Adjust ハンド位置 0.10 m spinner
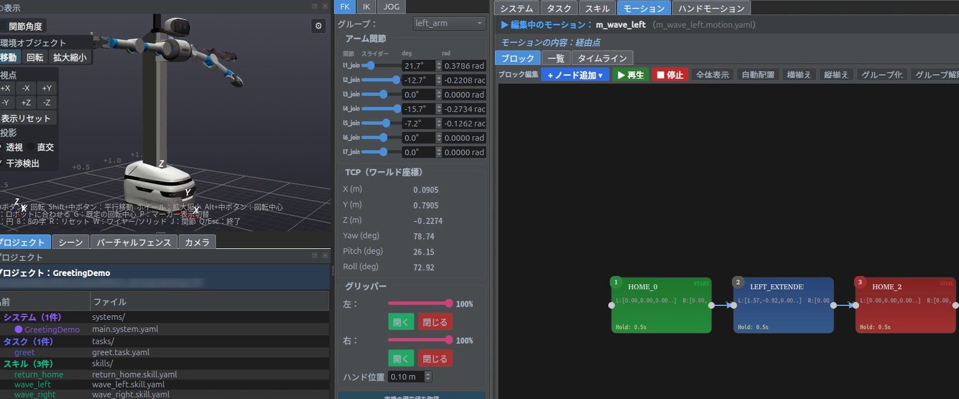The height and width of the screenshot is (399, 959). pyautogui.click(x=428, y=377)
